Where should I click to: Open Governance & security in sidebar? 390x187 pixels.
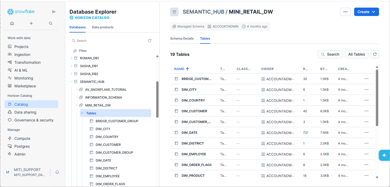coord(34,120)
